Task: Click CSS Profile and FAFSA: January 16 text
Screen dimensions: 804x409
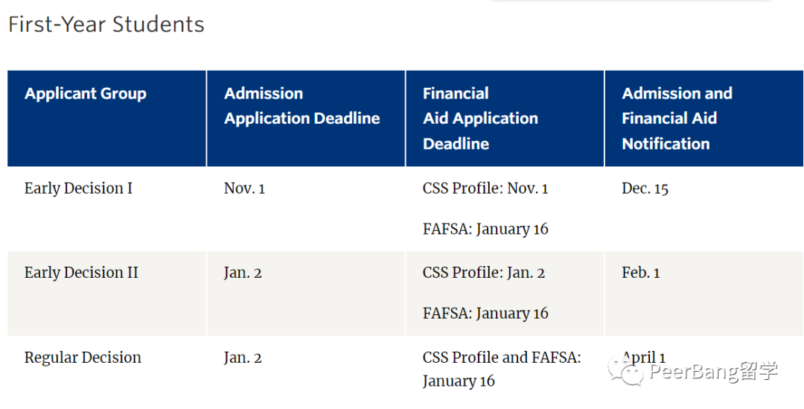Action: pyautogui.click(x=502, y=369)
